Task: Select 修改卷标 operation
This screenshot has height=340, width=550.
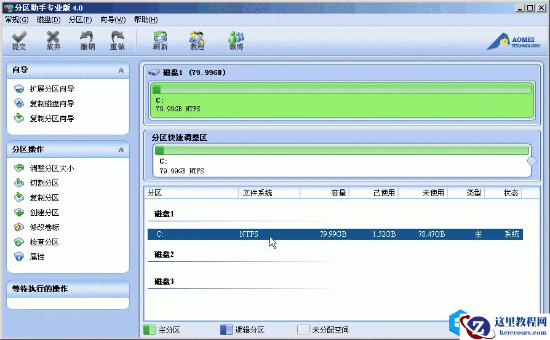Action: 44,227
